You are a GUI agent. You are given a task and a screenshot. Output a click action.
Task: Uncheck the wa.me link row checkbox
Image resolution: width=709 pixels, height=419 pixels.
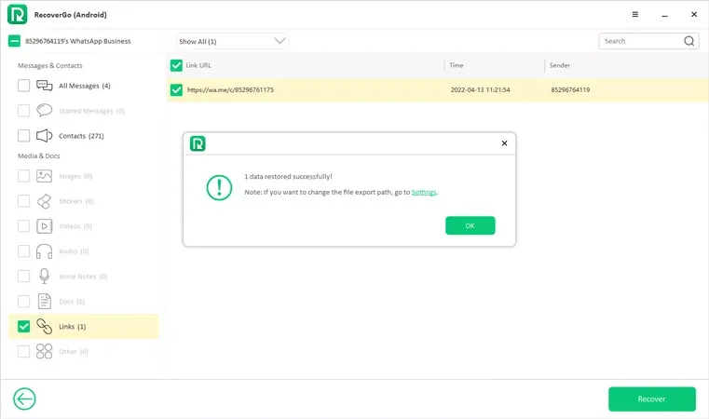point(176,90)
